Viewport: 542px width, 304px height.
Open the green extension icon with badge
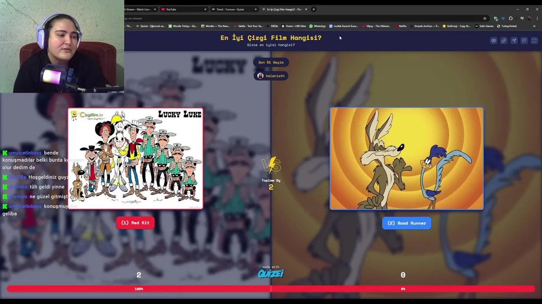tap(495, 18)
